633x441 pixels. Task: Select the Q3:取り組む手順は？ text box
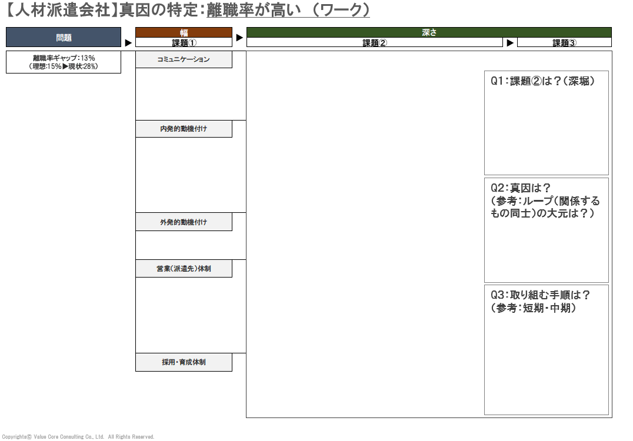click(546, 350)
